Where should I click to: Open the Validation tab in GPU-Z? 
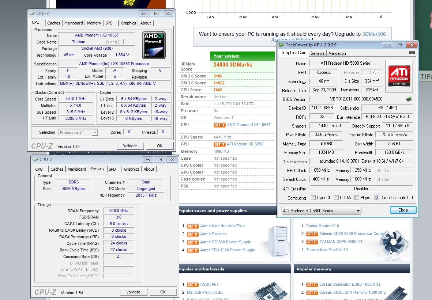pyautogui.click(x=337, y=53)
